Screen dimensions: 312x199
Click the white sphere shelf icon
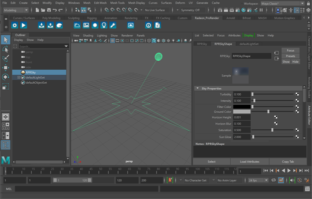pos(95,26)
